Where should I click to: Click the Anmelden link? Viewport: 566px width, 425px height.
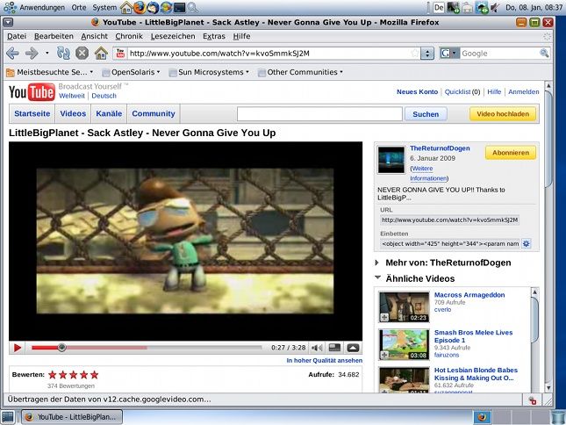[x=523, y=91]
